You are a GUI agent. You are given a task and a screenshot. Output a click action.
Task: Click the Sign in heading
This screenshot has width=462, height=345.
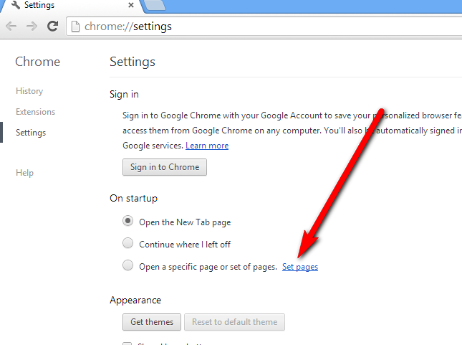[x=124, y=95]
